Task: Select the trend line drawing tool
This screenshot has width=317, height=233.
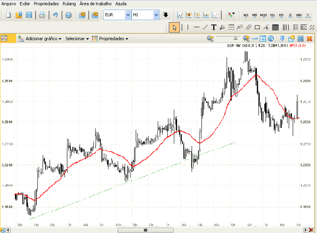Action: (205, 27)
